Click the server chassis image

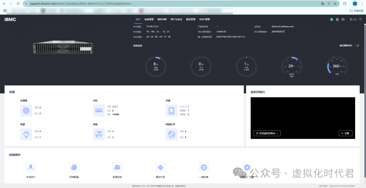[x=63, y=48]
